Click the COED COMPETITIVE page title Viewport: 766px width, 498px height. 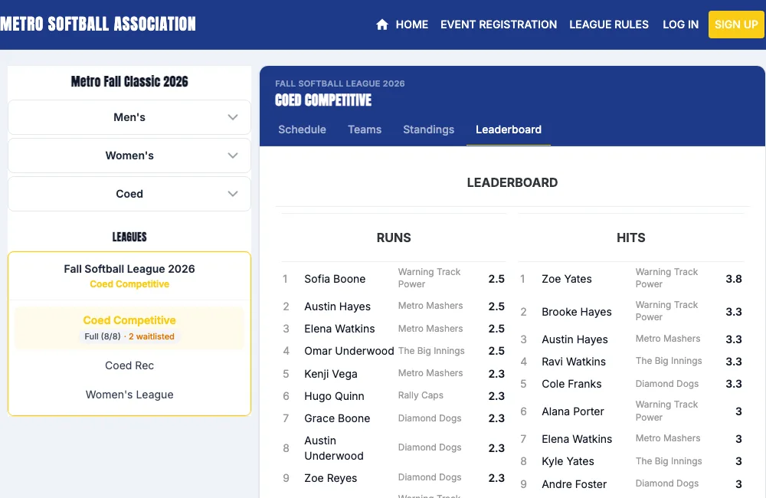323,100
